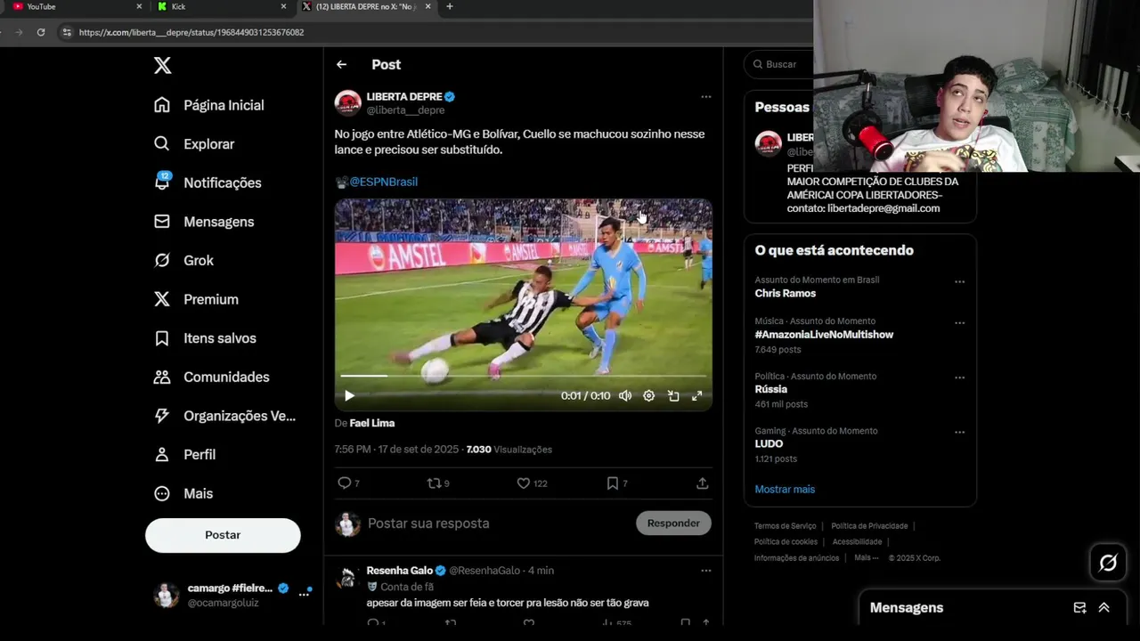Image resolution: width=1140 pixels, height=641 pixels.
Task: Open the Resenha Galo reply author name
Action: coord(399,571)
